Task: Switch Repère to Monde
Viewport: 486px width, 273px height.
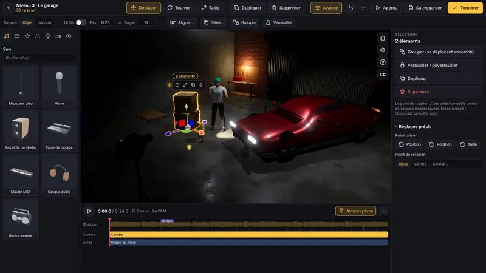Action: click(44, 22)
